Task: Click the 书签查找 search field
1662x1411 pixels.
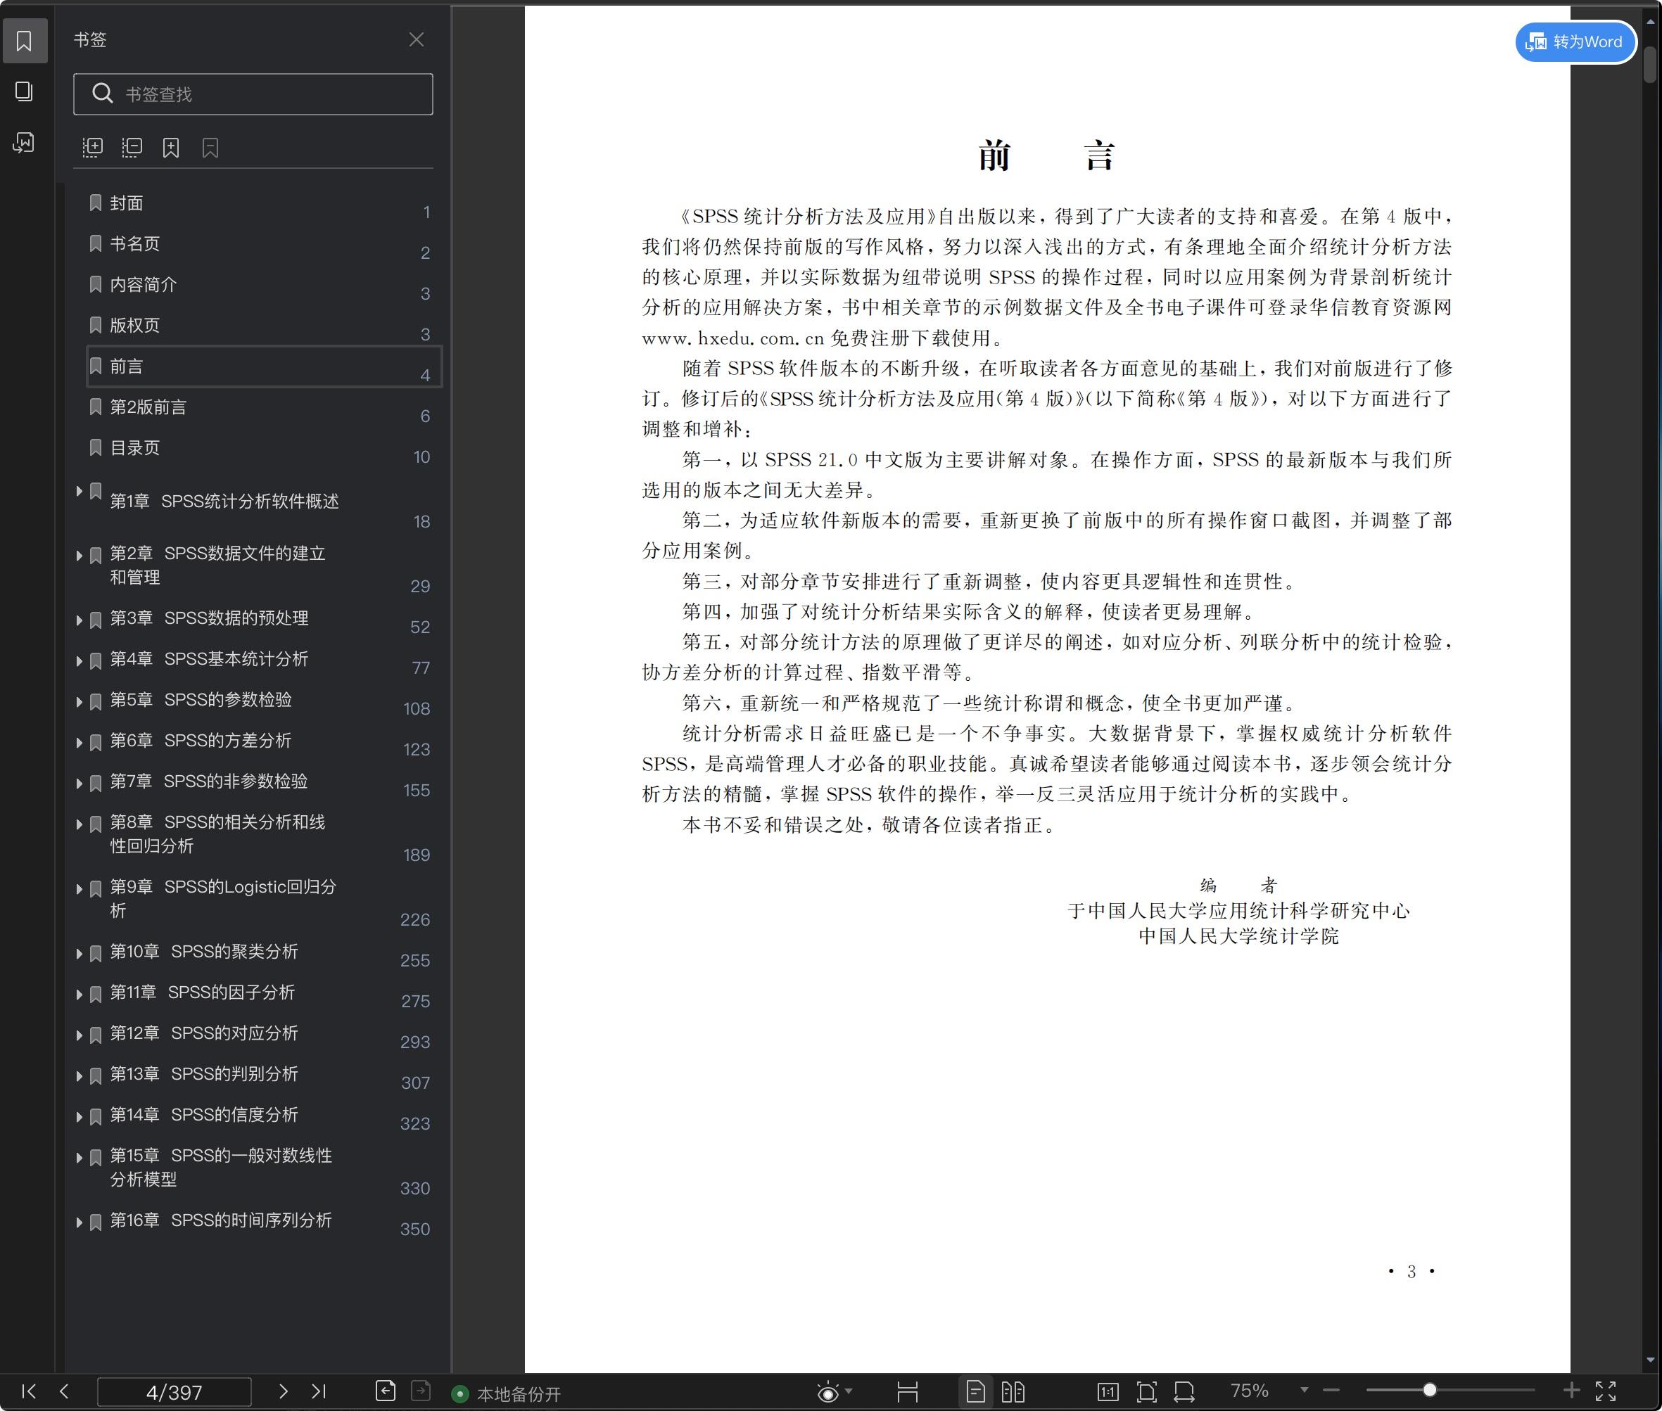Action: coord(253,94)
